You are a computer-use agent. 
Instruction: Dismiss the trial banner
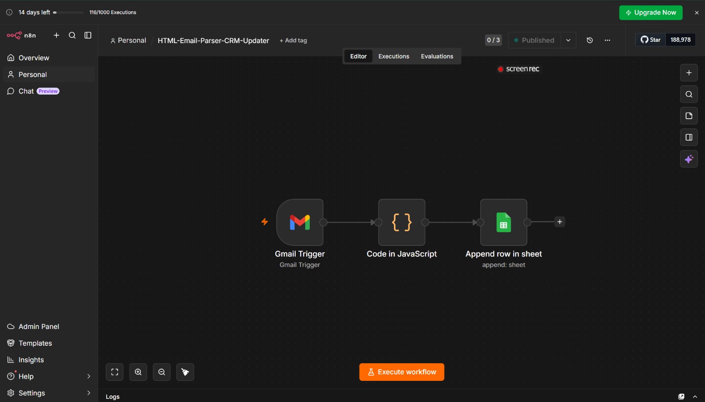pyautogui.click(x=697, y=13)
